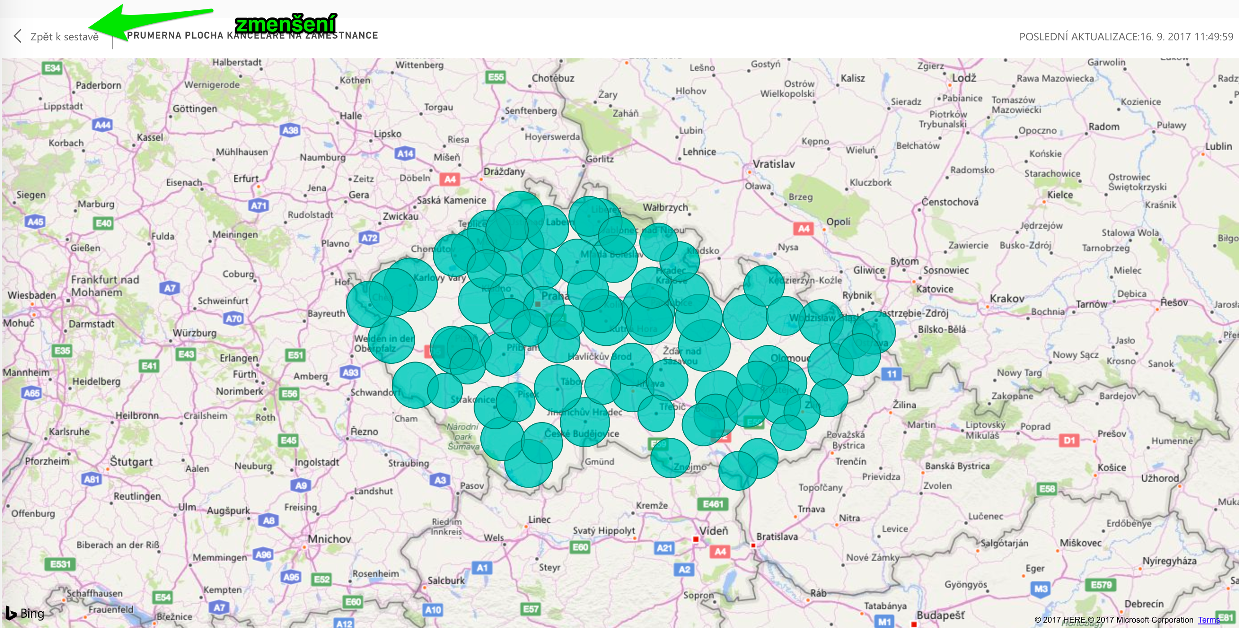Click the map label 'Čenstochová'
Image resolution: width=1239 pixels, height=628 pixels.
[950, 202]
